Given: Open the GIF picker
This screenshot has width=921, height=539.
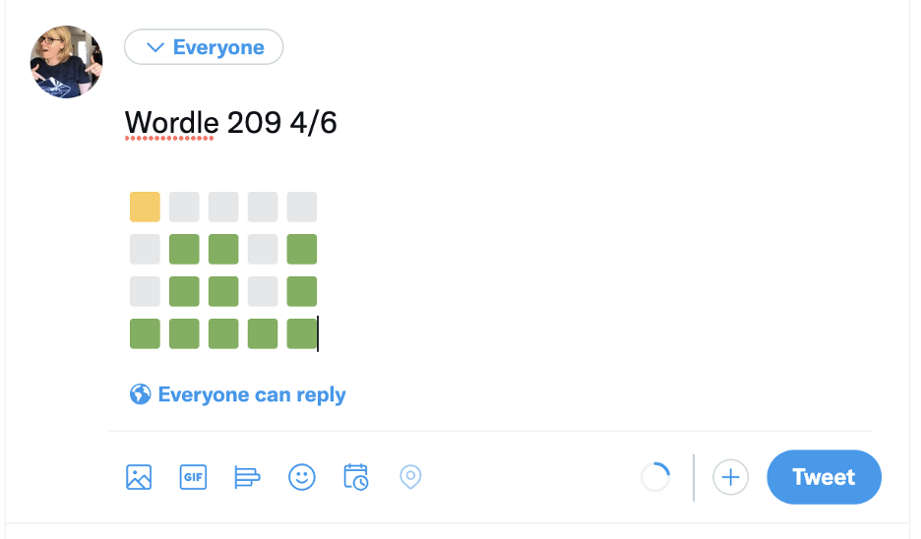Looking at the screenshot, I should [193, 478].
